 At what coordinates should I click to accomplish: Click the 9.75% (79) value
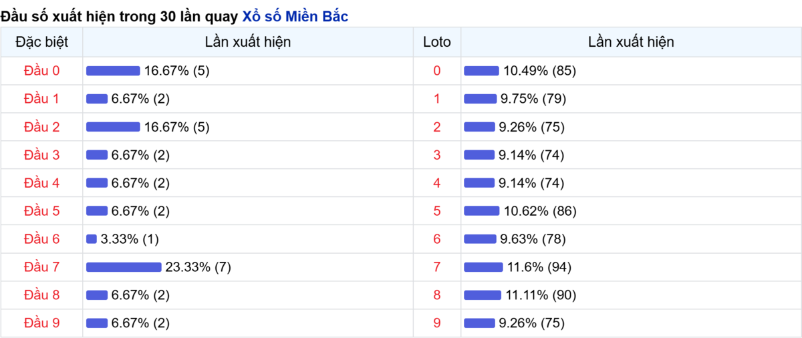point(533,99)
